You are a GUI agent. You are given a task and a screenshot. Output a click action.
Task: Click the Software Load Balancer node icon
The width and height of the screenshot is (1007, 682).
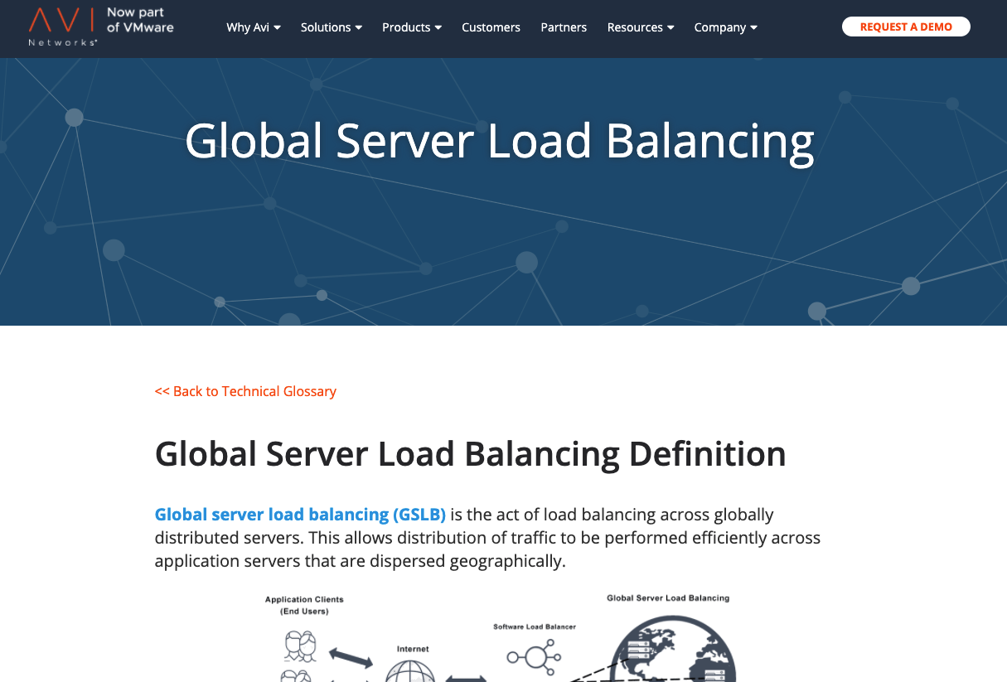point(535,658)
